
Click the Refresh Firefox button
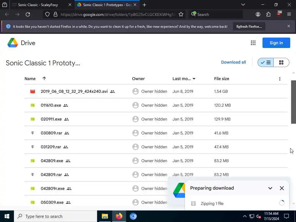(x=249, y=27)
